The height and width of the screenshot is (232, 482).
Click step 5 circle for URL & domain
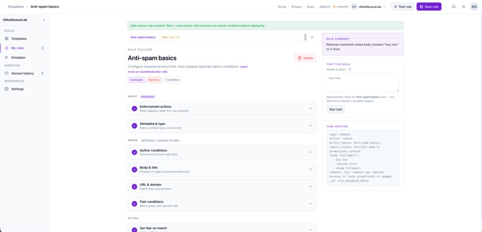pyautogui.click(x=134, y=187)
